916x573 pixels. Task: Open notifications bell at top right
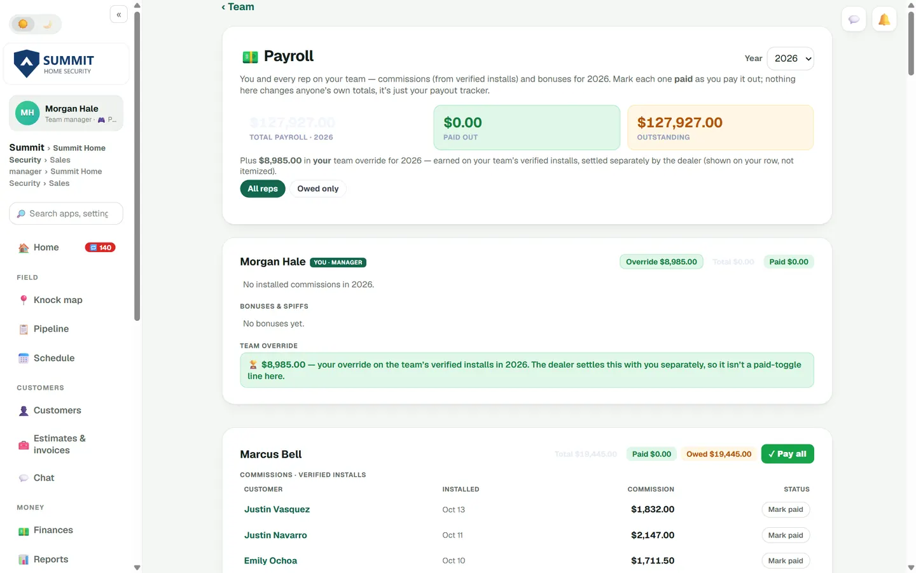click(x=884, y=19)
